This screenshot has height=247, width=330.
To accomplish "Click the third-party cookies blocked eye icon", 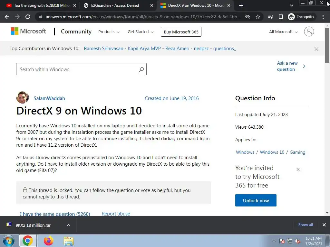I will (x=247, y=17).
